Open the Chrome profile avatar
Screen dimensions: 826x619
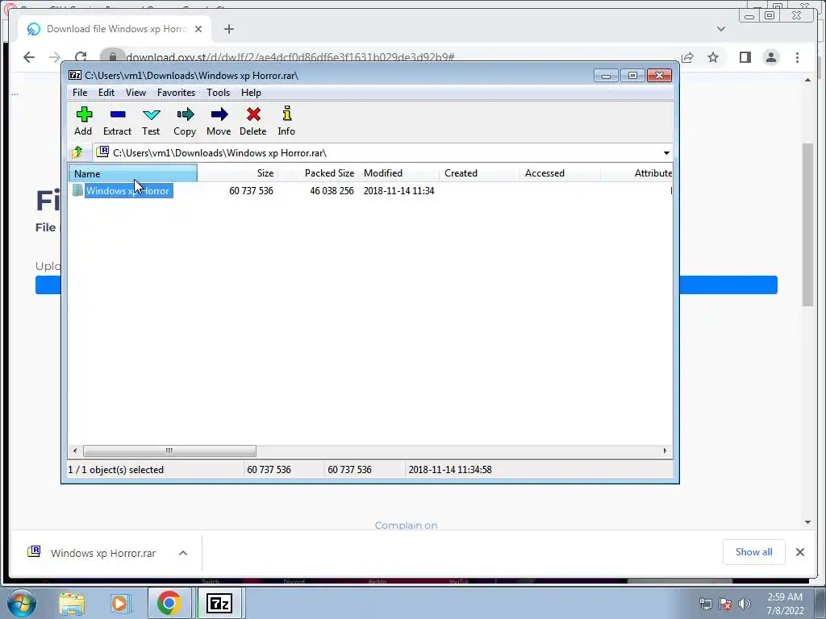tap(771, 57)
